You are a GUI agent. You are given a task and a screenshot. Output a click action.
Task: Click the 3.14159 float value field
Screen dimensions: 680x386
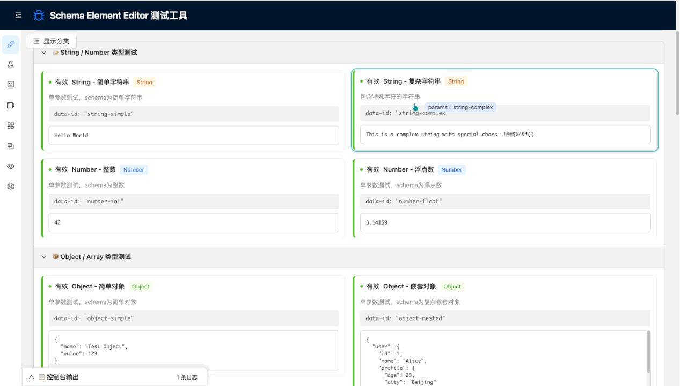[504, 222]
